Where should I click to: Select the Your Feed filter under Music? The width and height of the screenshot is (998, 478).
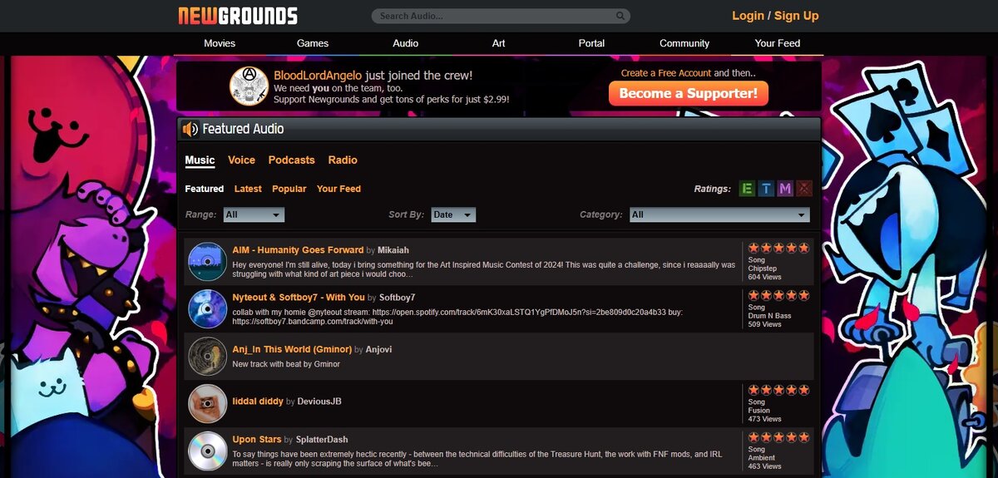click(338, 189)
